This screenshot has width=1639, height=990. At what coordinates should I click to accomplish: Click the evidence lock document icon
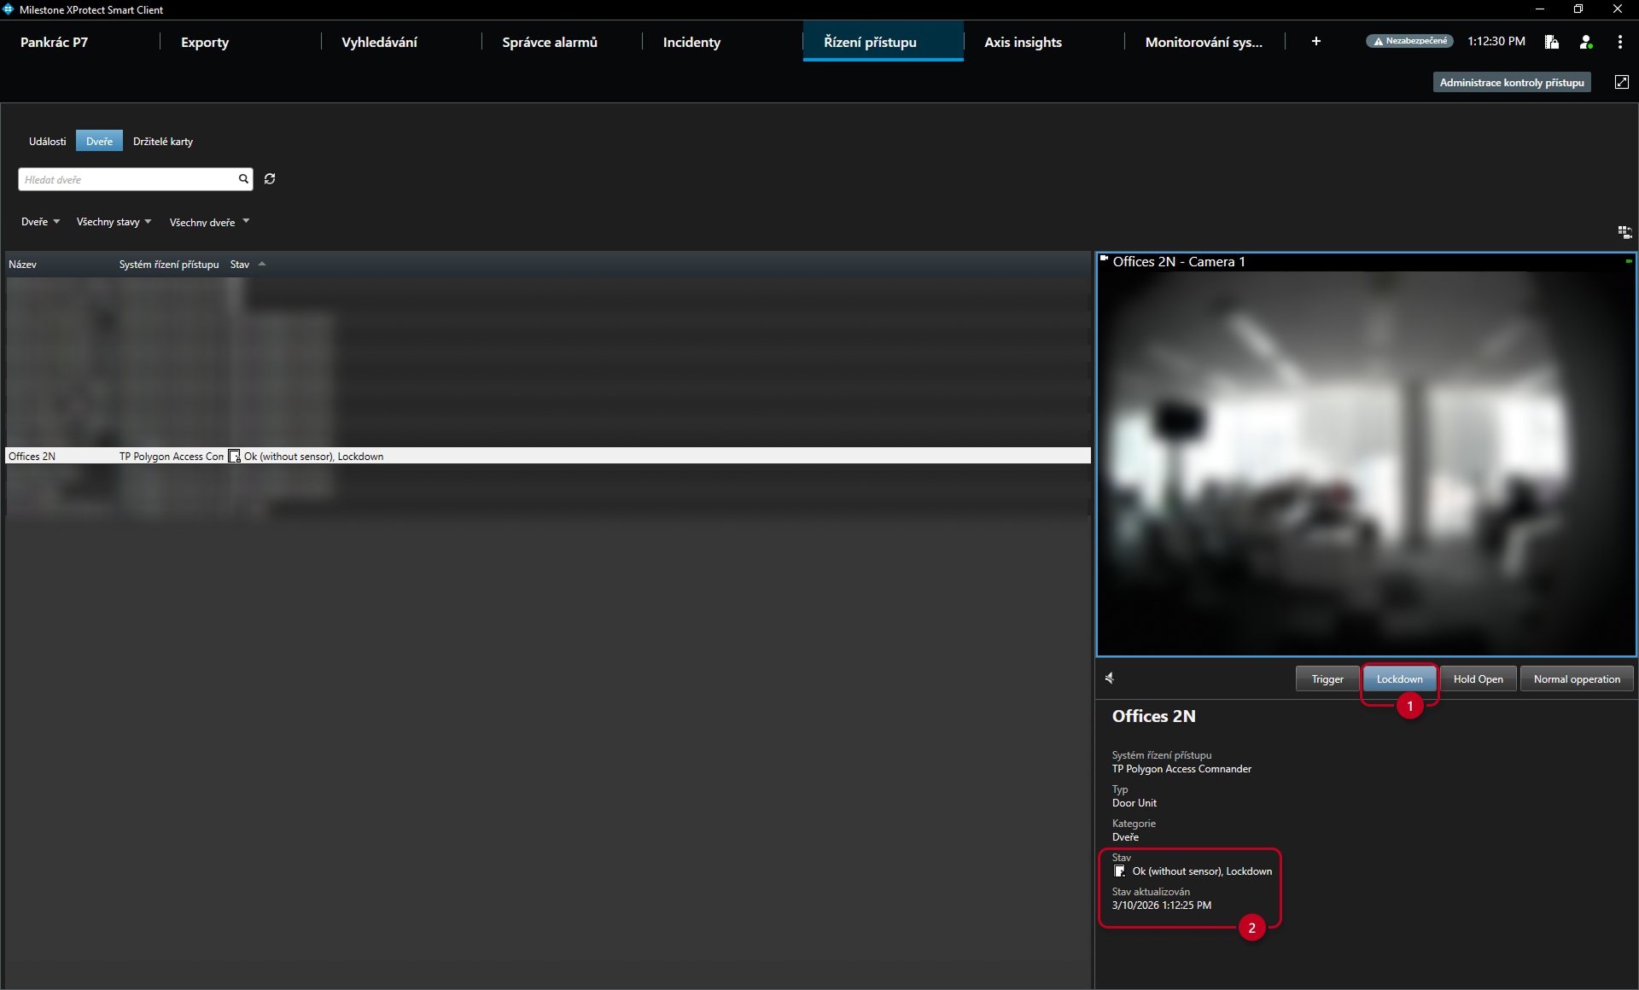1551,42
